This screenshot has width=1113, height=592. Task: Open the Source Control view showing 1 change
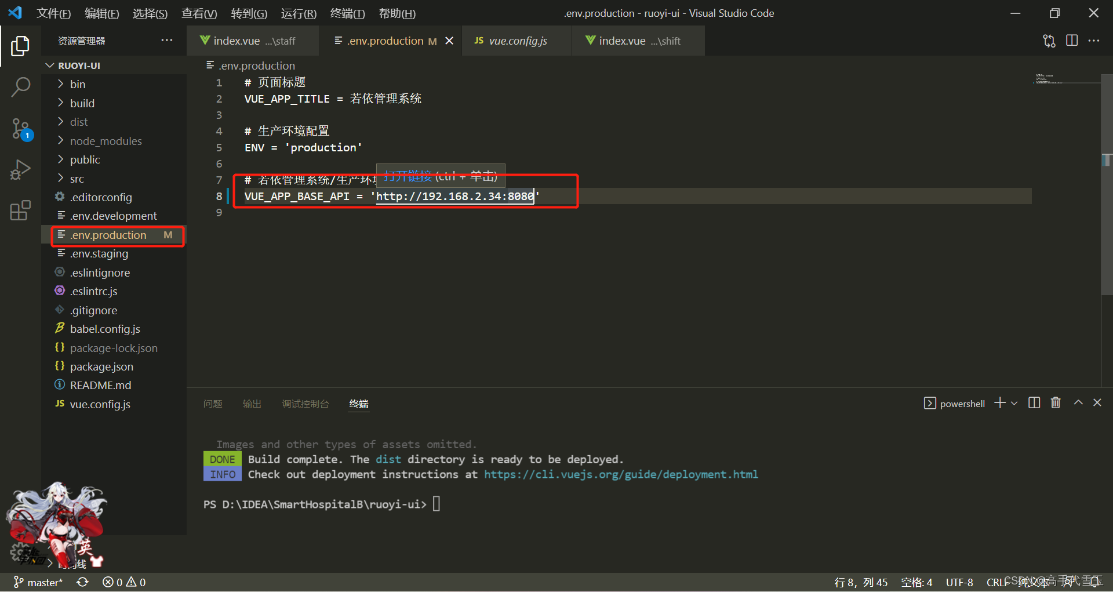coord(21,129)
